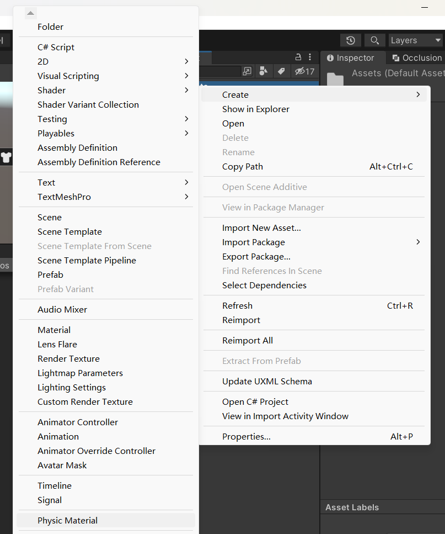Open the Project panel three-dot options menu
This screenshot has height=534, width=445.
310,57
